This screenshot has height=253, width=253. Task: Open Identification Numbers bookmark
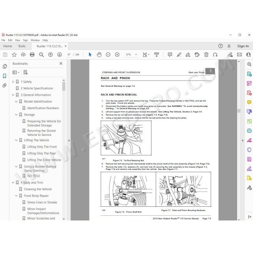pos(43,108)
